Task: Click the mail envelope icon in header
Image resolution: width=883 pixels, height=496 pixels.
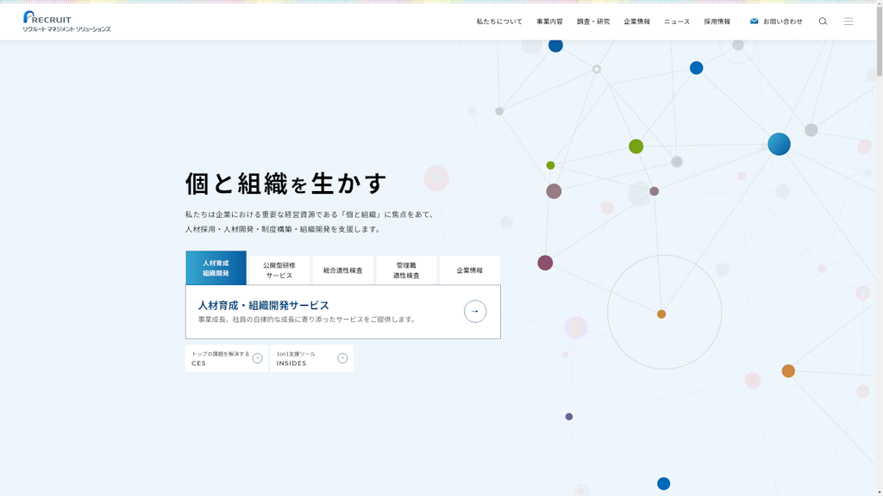Action: (x=754, y=22)
